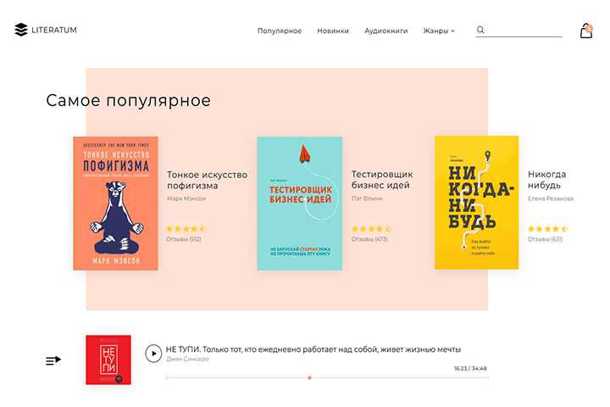Go to the Новинки section

point(333,31)
